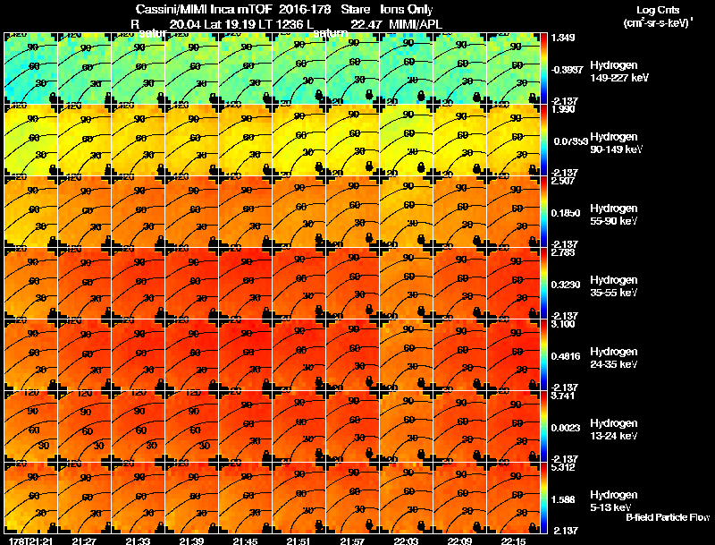This screenshot has width=715, height=545.
Task: Select the Hydrogen 24-35 keV row label
Action: (x=614, y=358)
